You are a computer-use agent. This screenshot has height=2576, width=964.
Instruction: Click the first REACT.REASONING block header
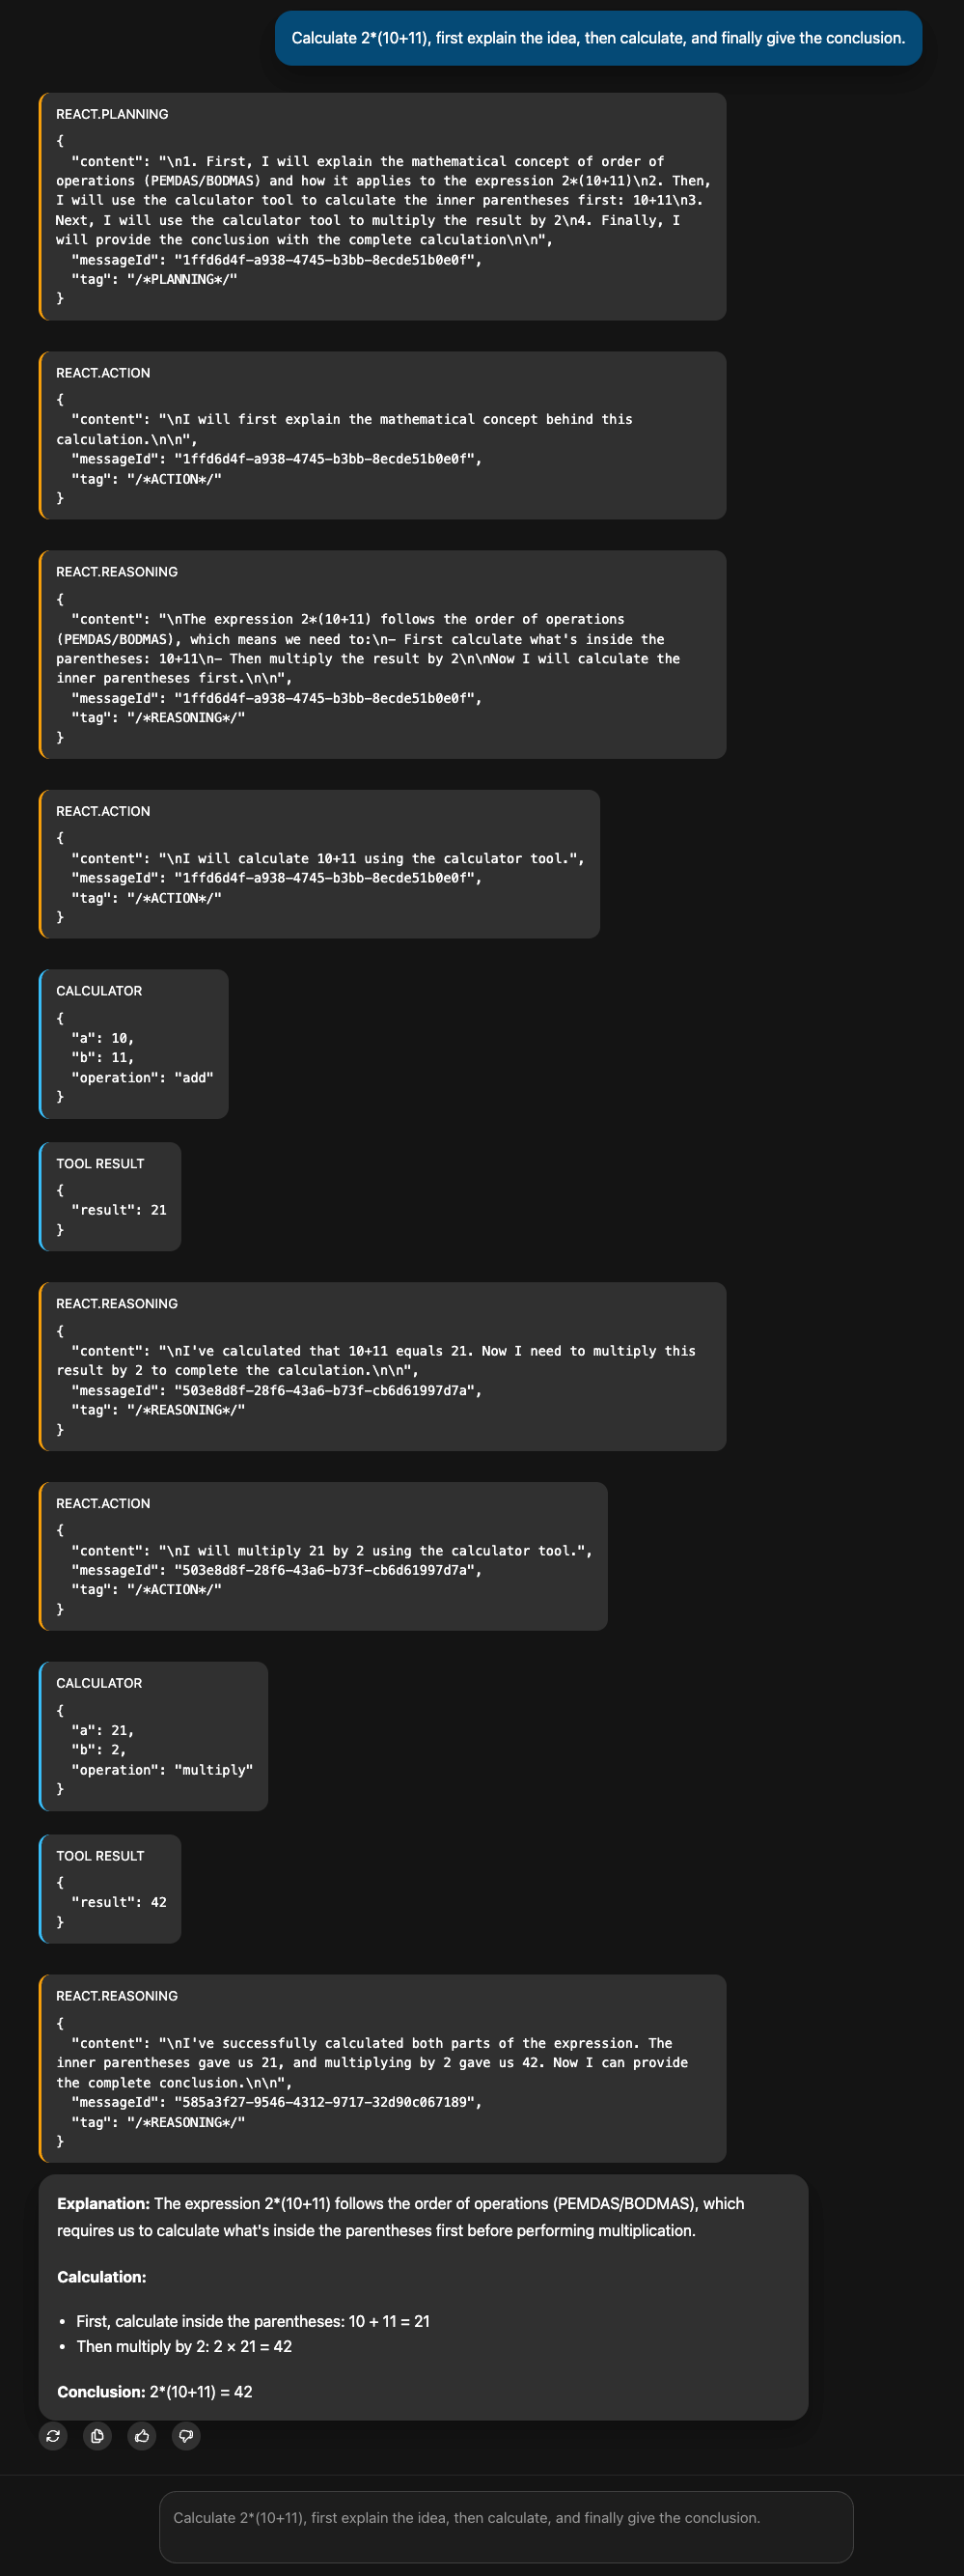(x=117, y=572)
